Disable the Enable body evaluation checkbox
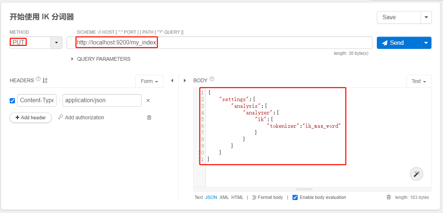This screenshot has height=213, width=443. [x=295, y=197]
